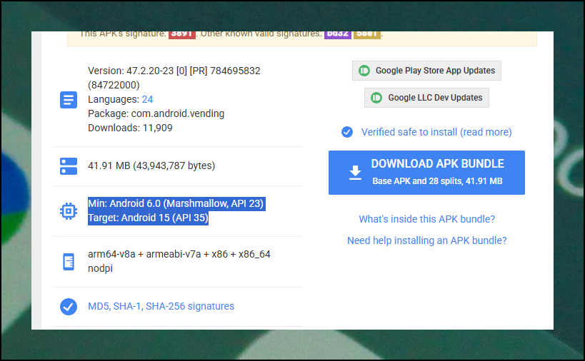
Task: Click the download arrow icon in bundle button
Action: (355, 173)
